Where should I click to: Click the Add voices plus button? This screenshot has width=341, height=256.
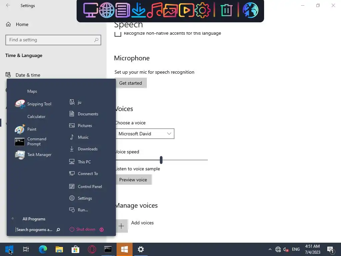[x=121, y=226]
